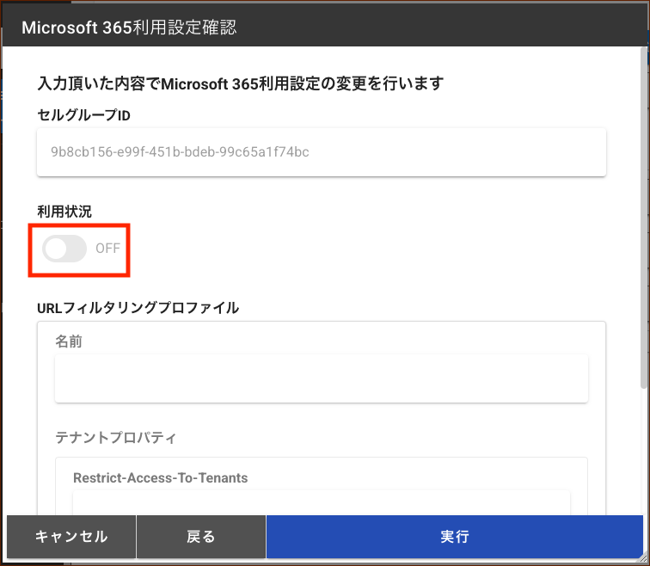
Task: Click the 利用状況 label
Action: [64, 212]
